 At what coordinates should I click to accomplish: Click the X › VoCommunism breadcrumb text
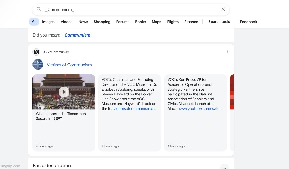56,52
